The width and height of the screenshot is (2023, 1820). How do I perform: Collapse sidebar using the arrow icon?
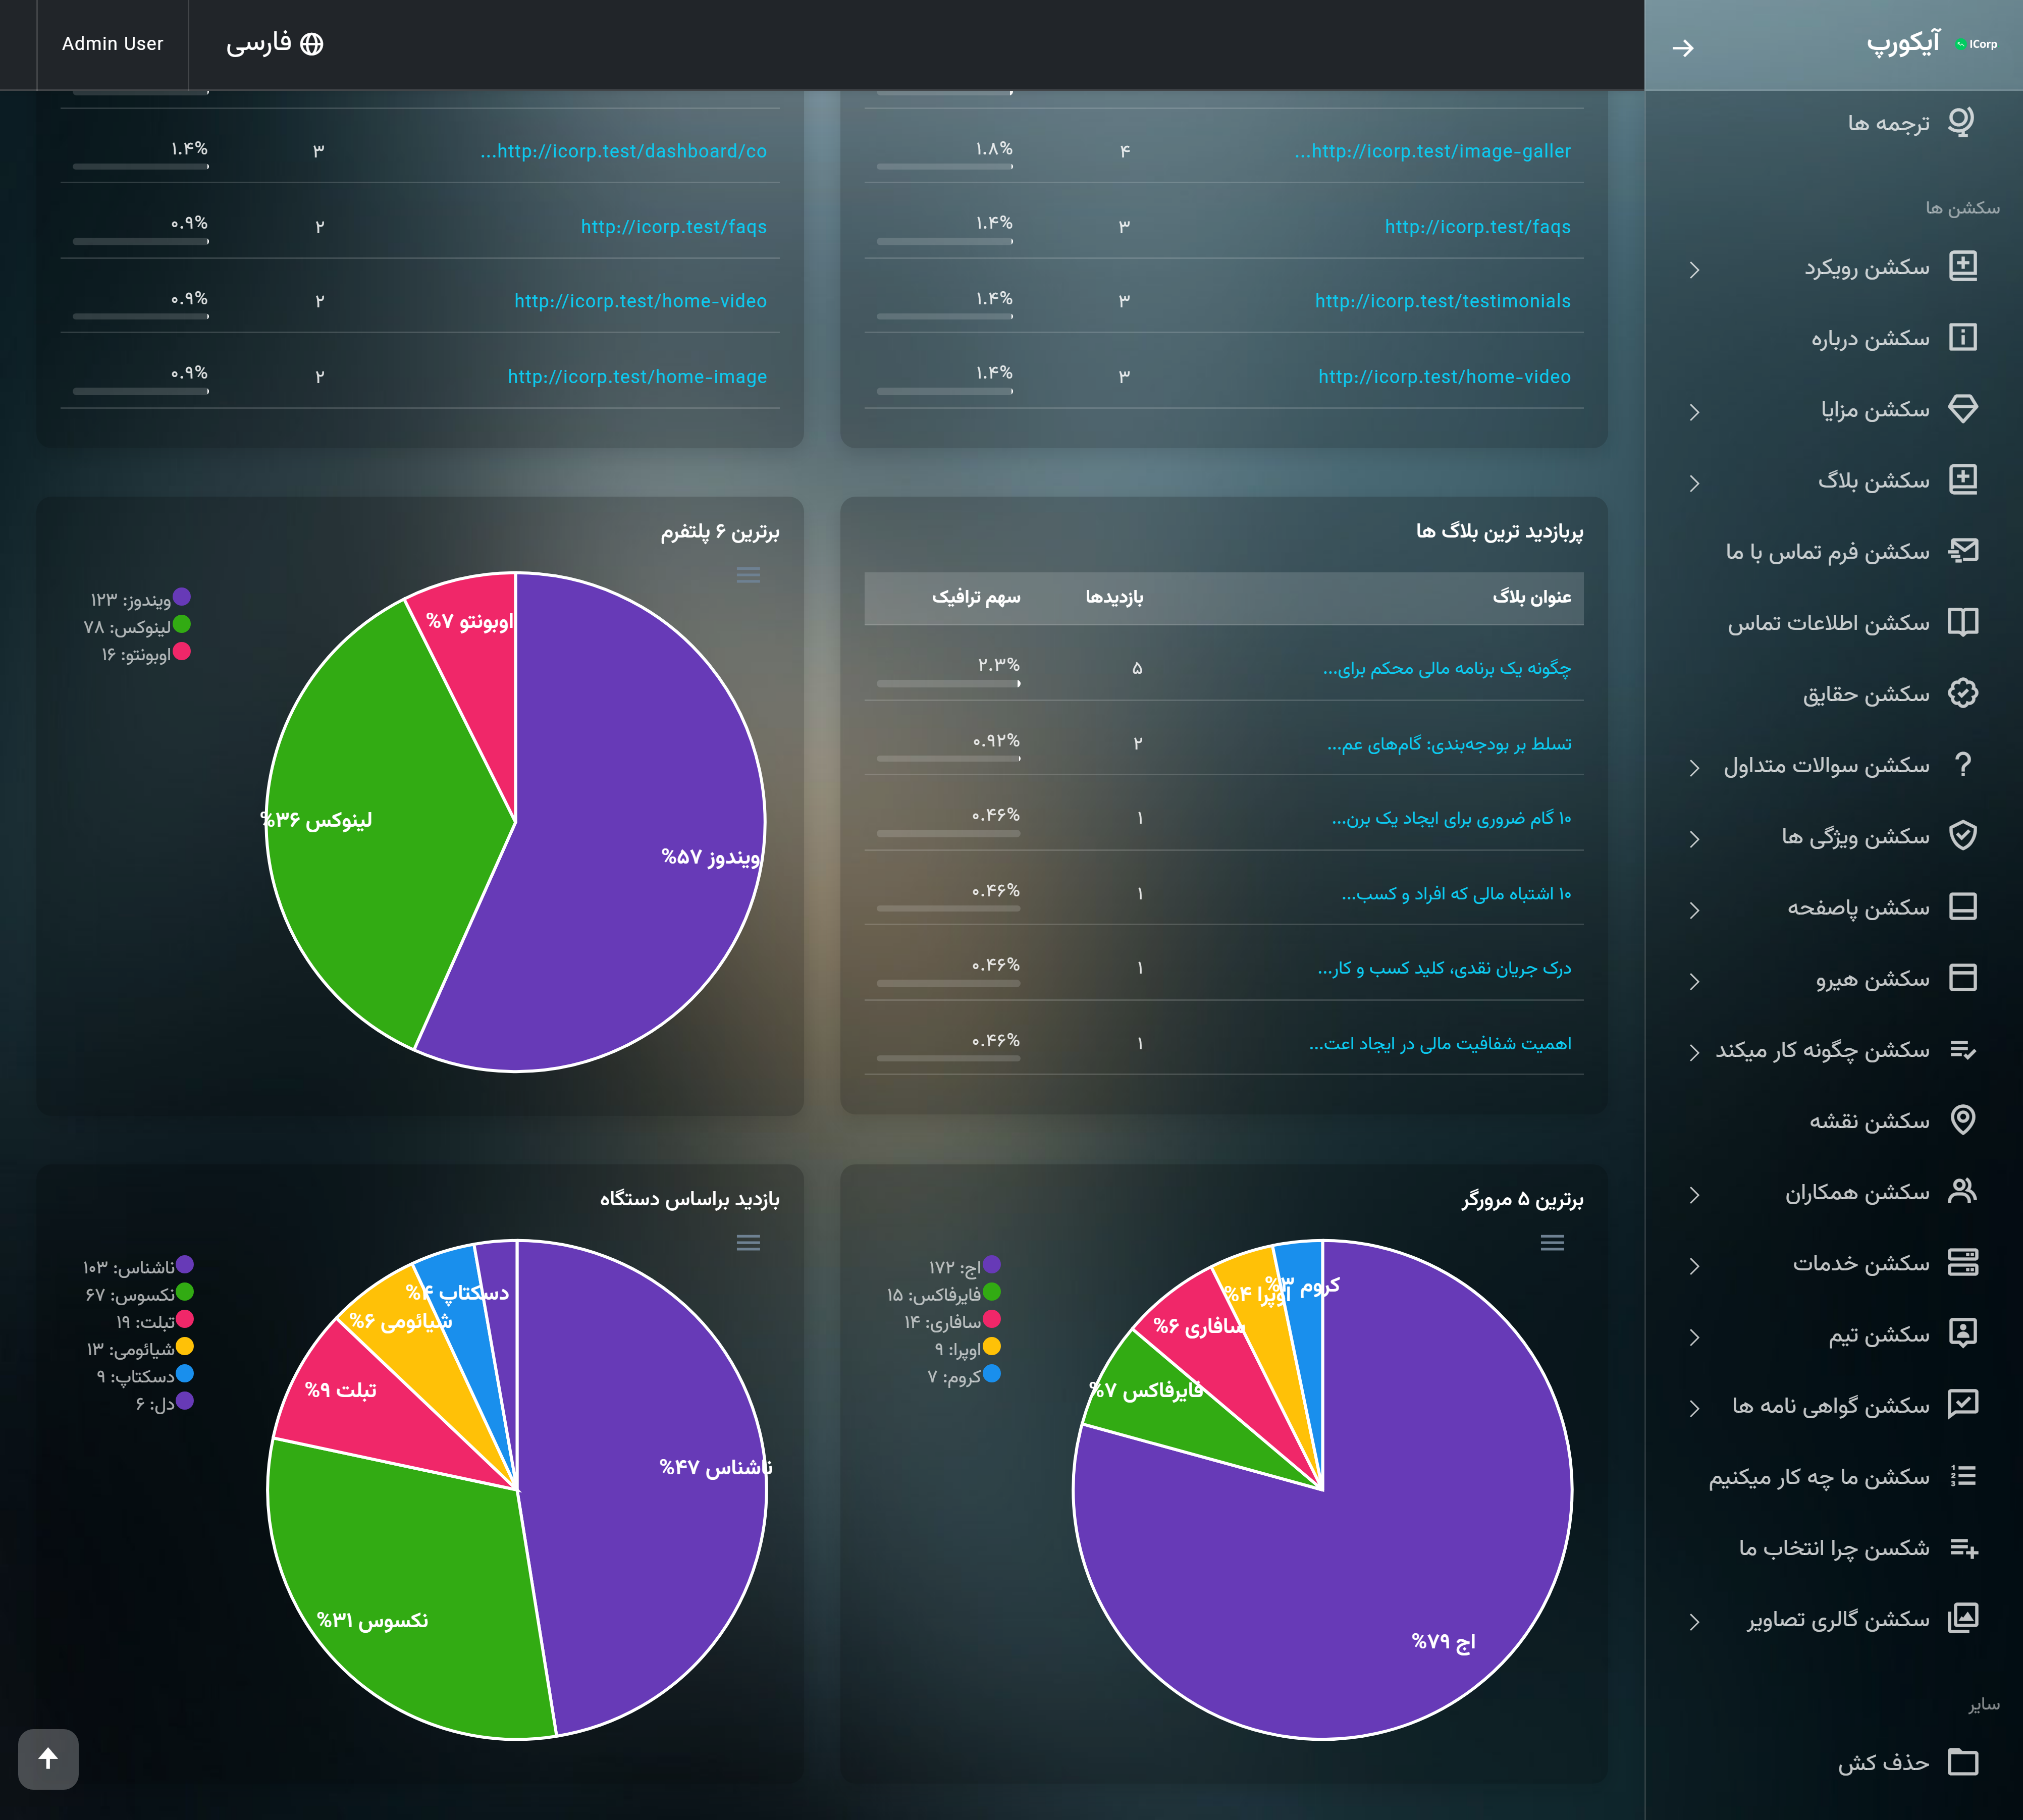click(1683, 47)
